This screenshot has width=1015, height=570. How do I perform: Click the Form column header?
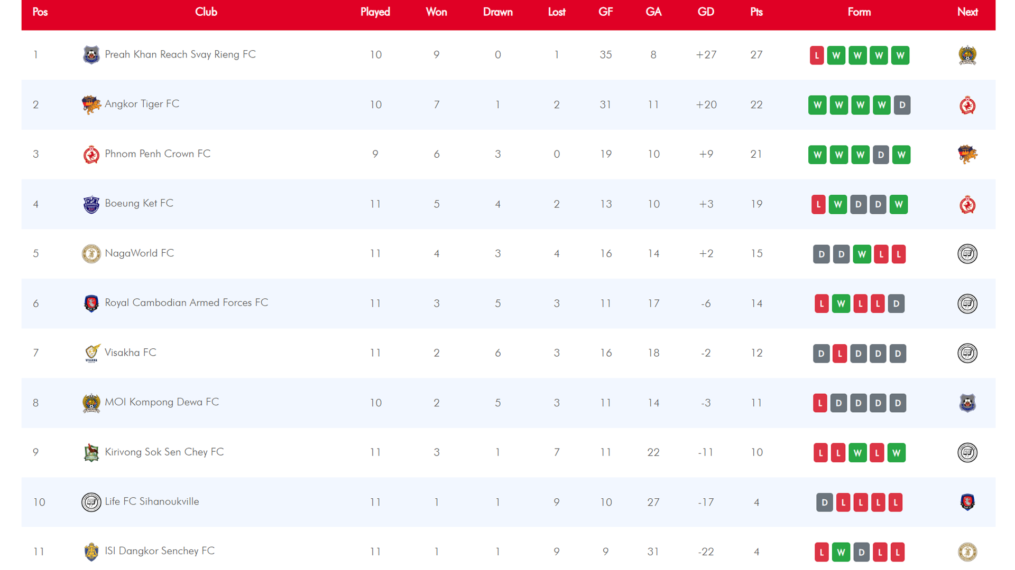point(859,12)
